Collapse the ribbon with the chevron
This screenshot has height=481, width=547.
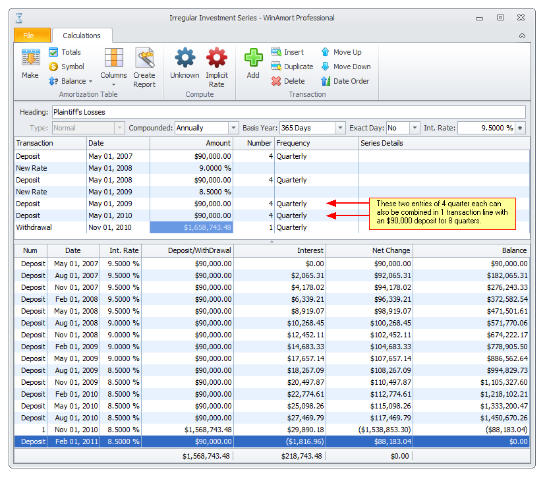522,36
